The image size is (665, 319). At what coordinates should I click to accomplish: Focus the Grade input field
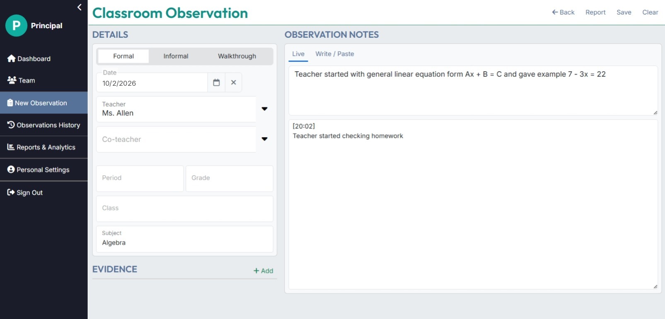230,179
